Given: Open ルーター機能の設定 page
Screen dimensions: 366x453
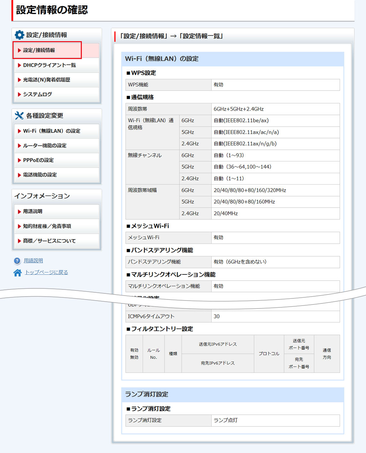Looking at the screenshot, I should [45, 146].
